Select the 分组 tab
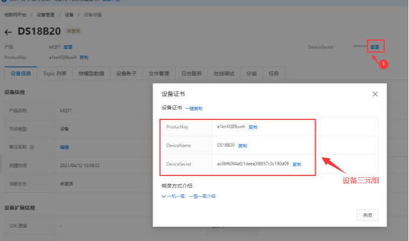This screenshot has height=241, width=409. point(251,74)
